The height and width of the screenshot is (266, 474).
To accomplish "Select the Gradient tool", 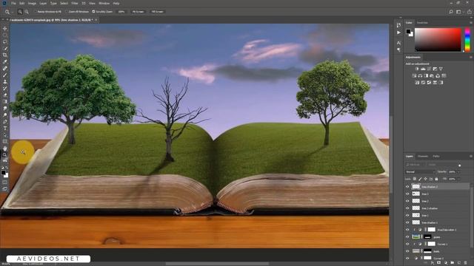I will pos(5,102).
